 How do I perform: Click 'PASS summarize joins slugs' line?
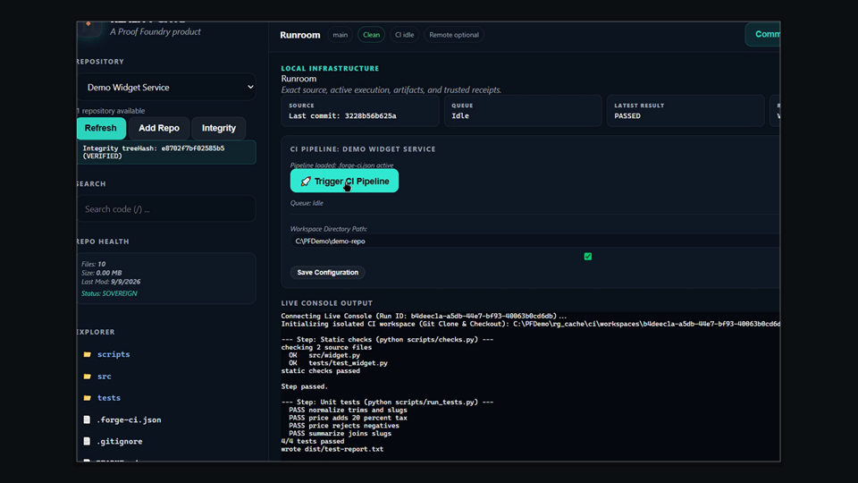coord(341,433)
